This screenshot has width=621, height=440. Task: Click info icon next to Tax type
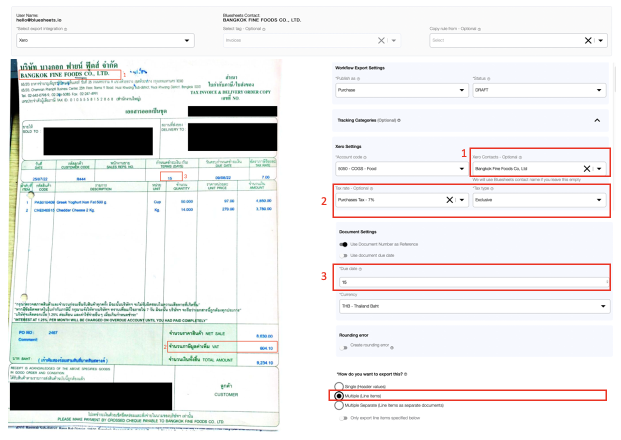tap(493, 188)
